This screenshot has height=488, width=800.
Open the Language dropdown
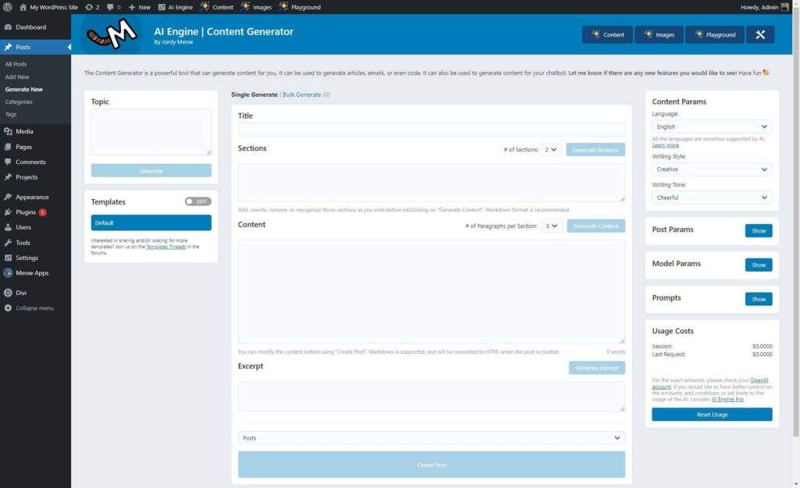(711, 126)
